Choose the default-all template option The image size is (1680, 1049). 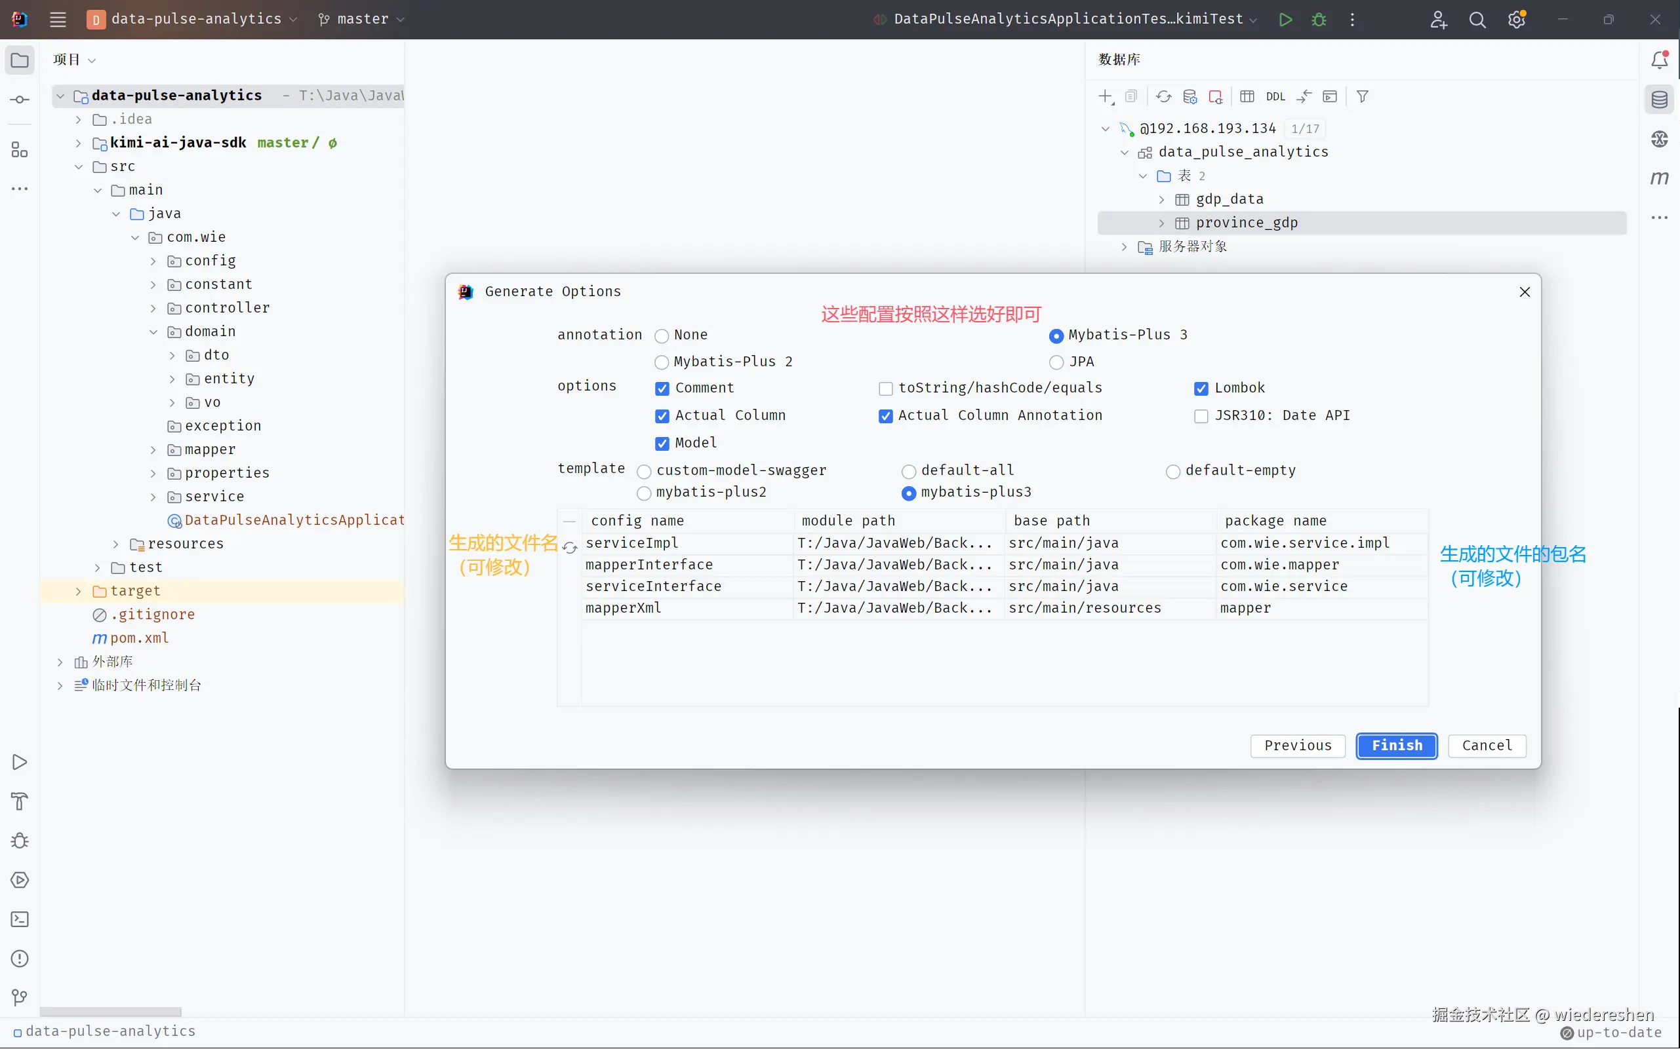click(x=909, y=472)
